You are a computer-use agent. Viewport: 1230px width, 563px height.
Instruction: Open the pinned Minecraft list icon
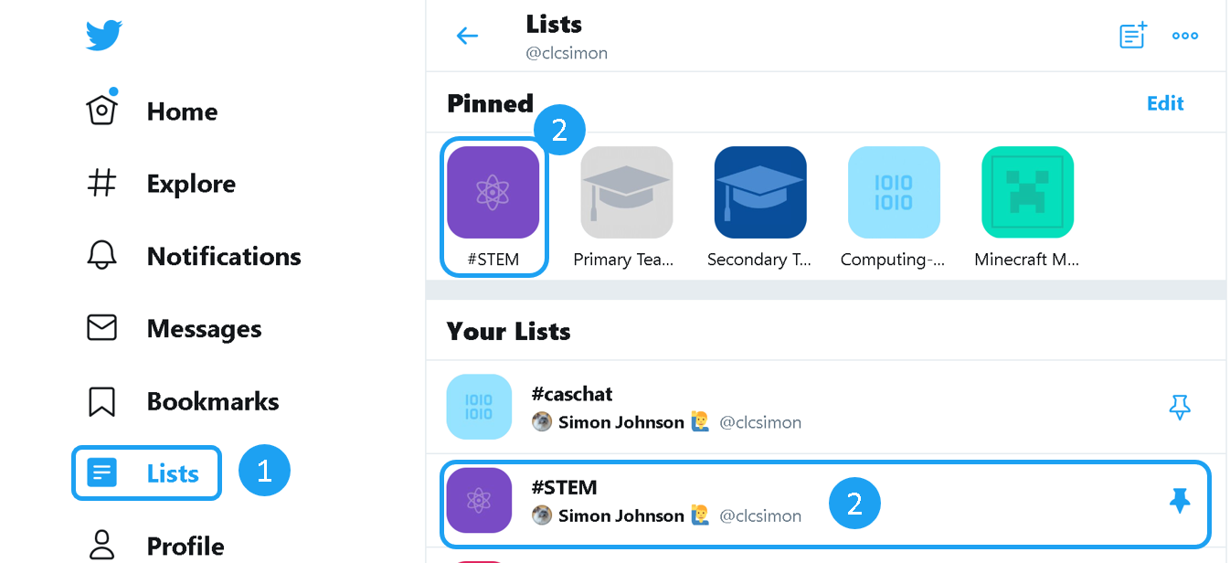click(1027, 193)
